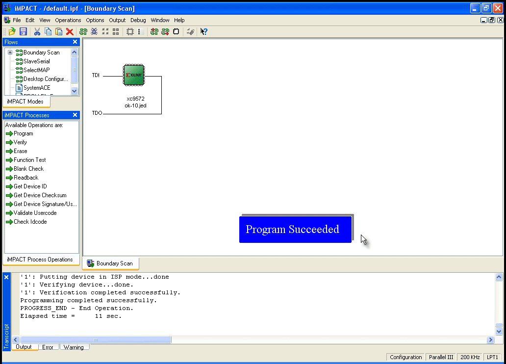
Task: Open the Debug menu
Action: pos(138,20)
